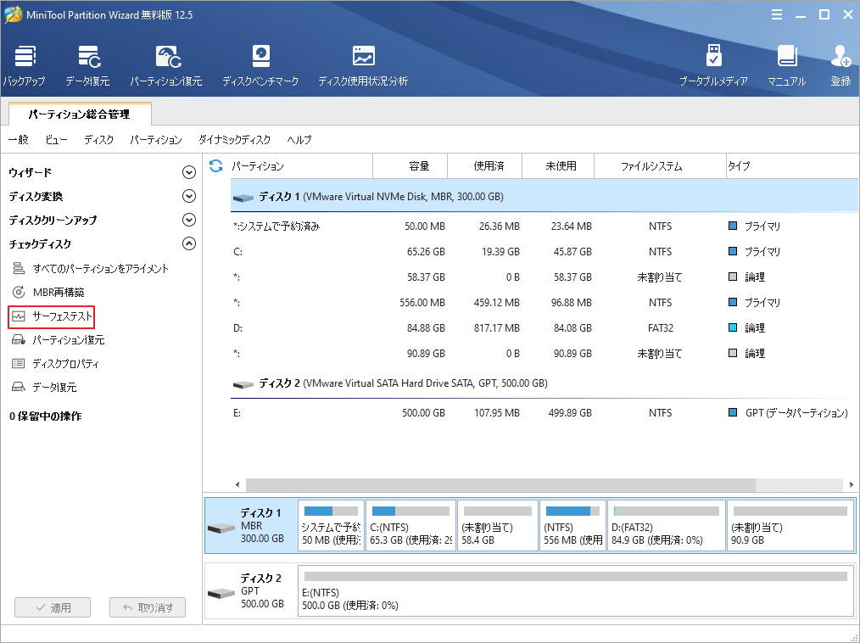860x643 pixels.
Task: Click the horizontal scrollbar of partition list
Action: 500,484
